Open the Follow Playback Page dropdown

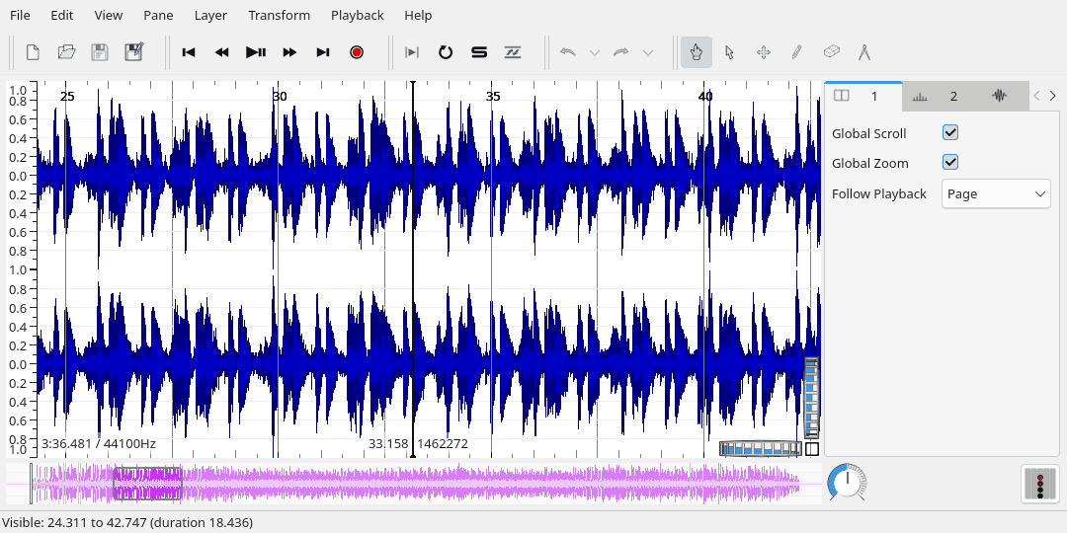[996, 193]
